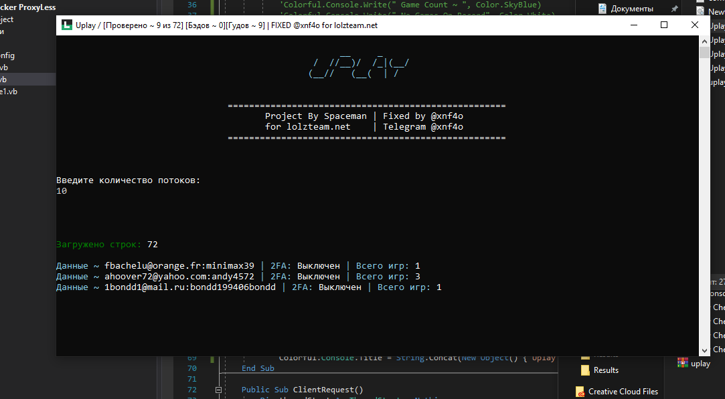
Task: Click 'Project By Spaceman' banner text
Action: 316,116
